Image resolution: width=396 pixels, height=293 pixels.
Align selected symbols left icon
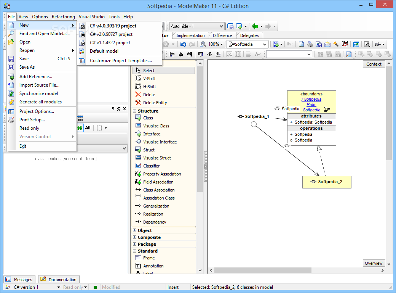pos(172,54)
